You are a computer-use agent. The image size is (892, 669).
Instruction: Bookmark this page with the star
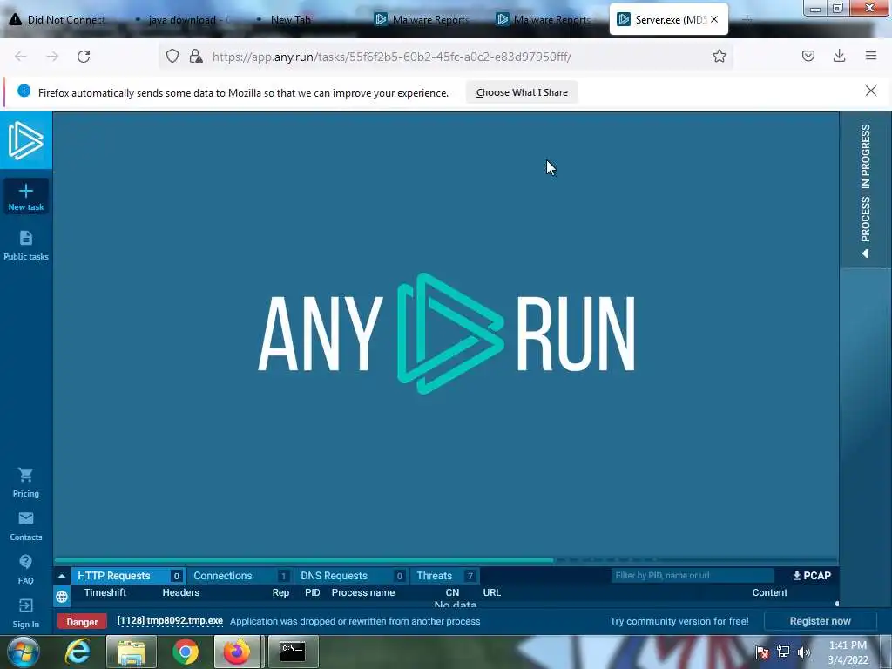[719, 56]
